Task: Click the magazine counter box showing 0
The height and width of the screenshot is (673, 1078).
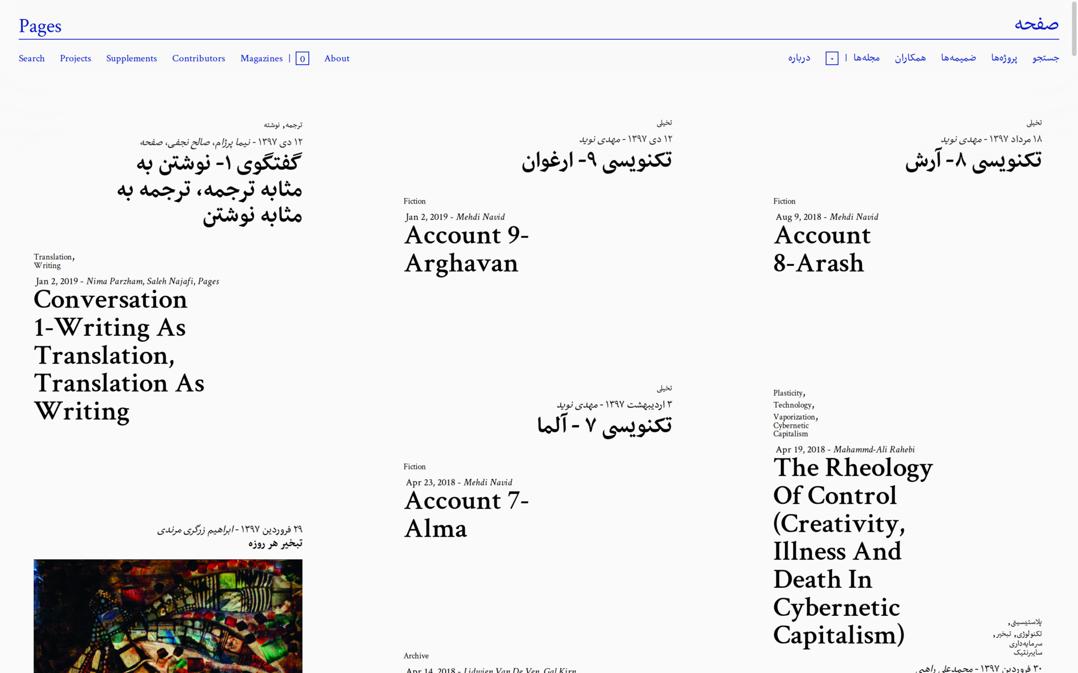Action: coord(302,59)
